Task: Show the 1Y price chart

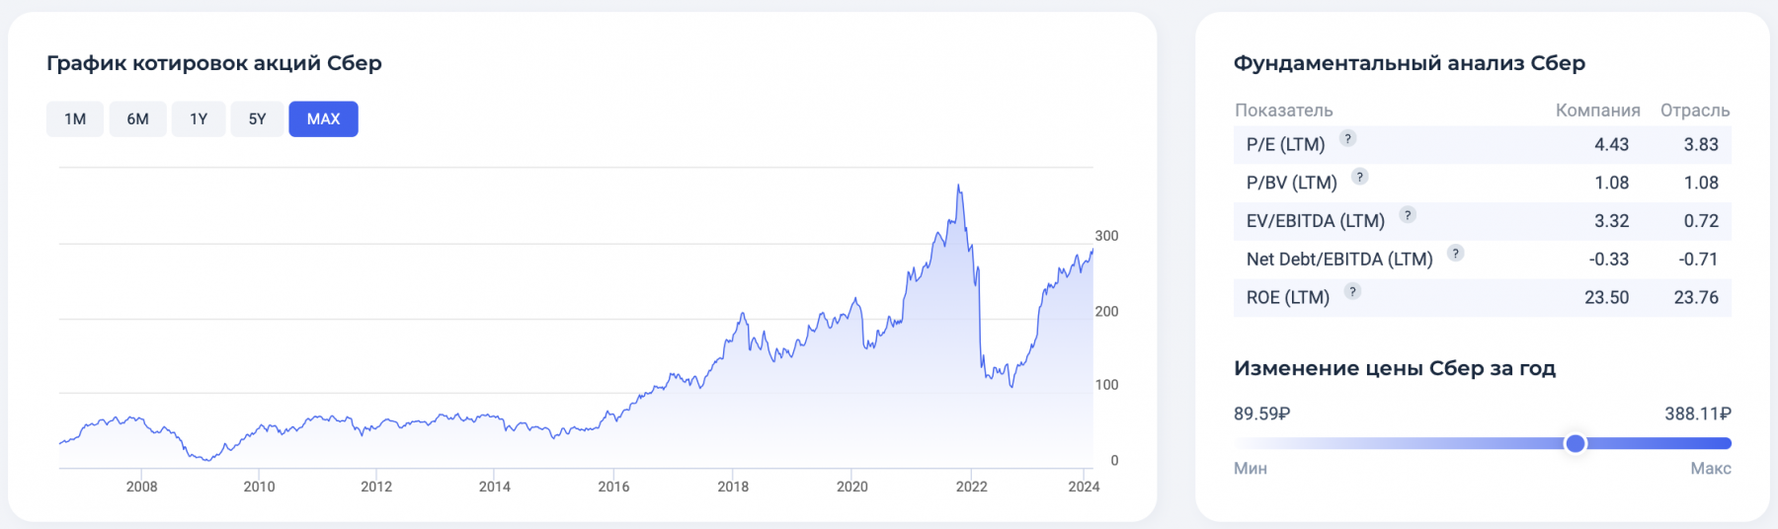Action: 199,119
